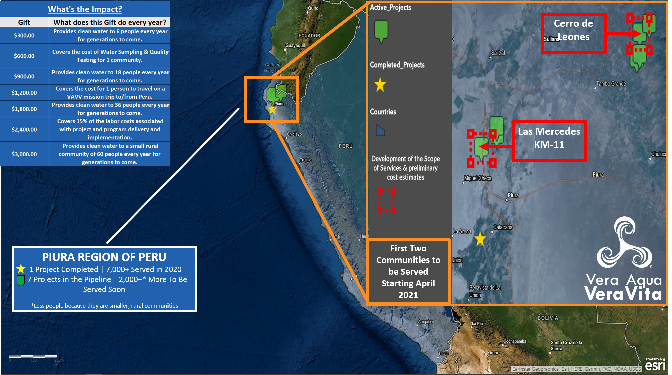Screen dimensions: 672x375
Task: Click the red dashed square legend symbol
Action: pyautogui.click(x=386, y=201)
